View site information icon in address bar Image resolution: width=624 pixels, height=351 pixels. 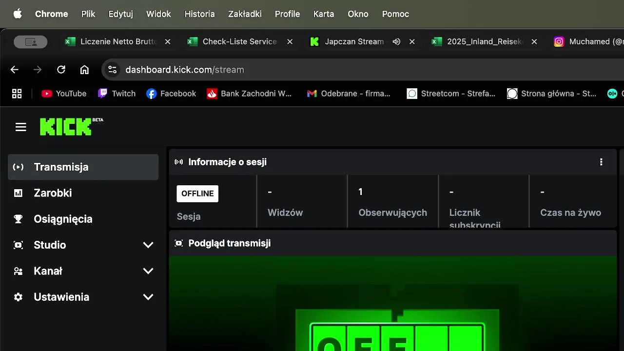tap(113, 70)
